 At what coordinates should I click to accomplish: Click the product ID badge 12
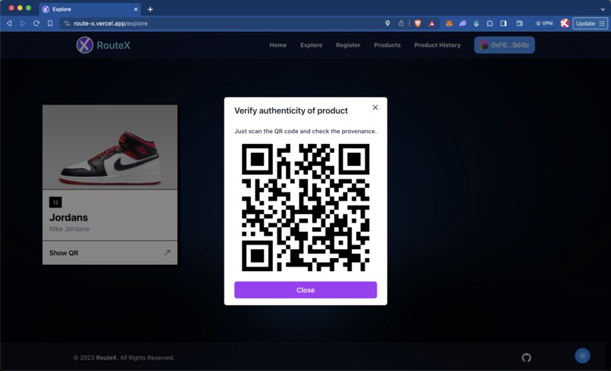pos(55,202)
